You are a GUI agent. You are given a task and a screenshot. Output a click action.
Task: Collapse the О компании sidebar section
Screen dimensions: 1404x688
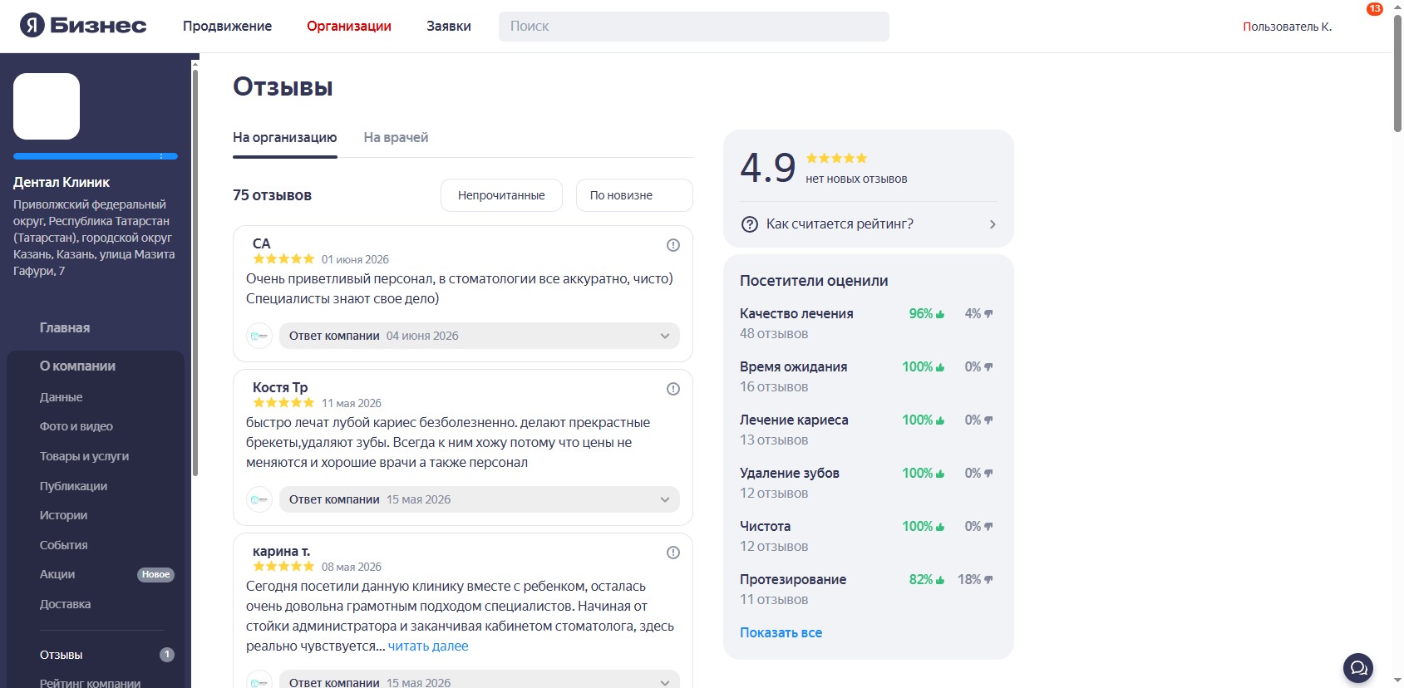click(x=77, y=366)
